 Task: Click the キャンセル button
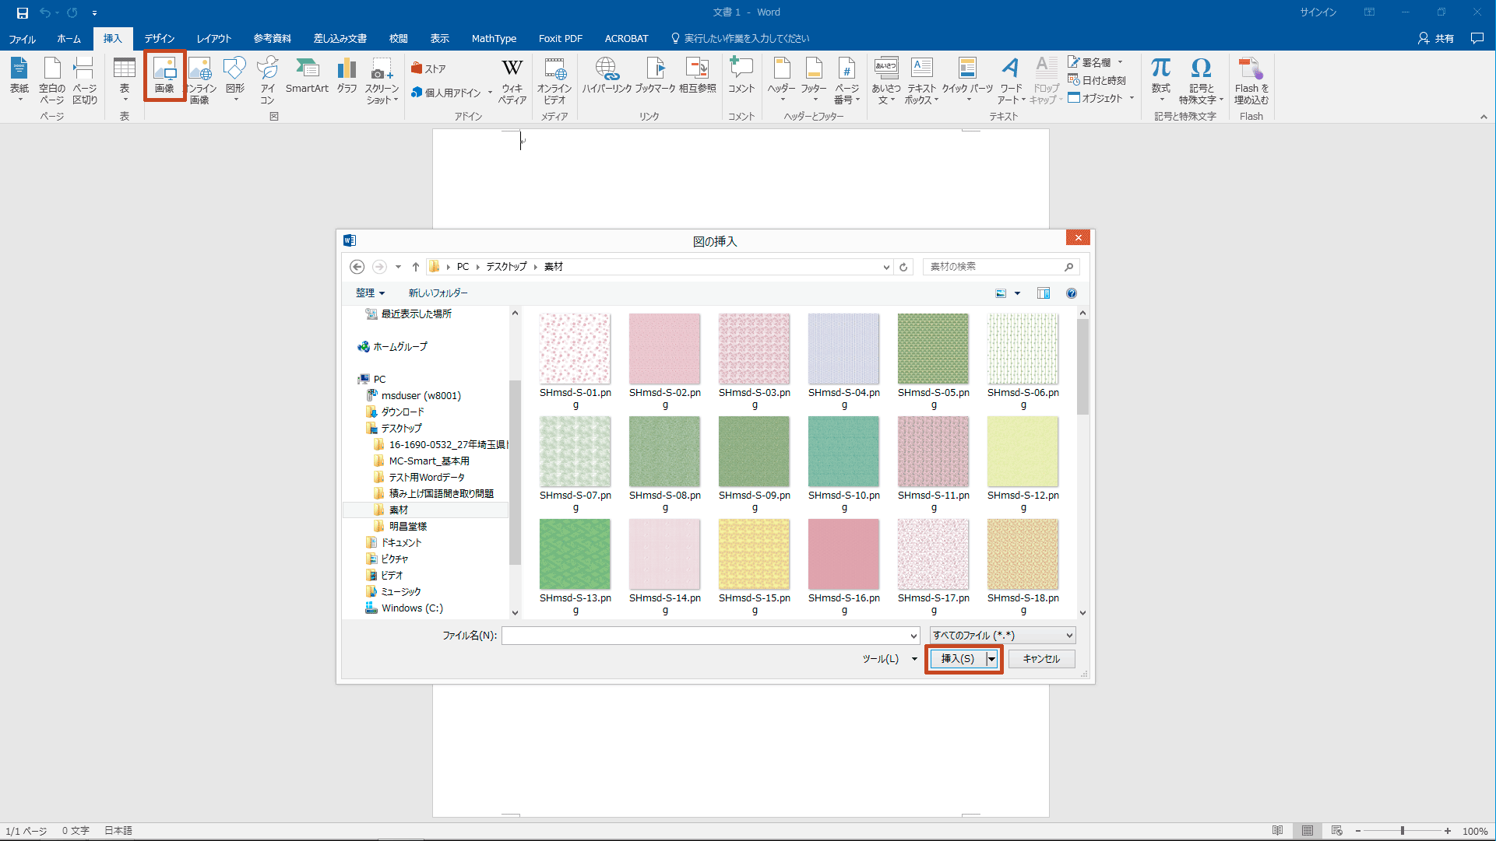tap(1041, 659)
